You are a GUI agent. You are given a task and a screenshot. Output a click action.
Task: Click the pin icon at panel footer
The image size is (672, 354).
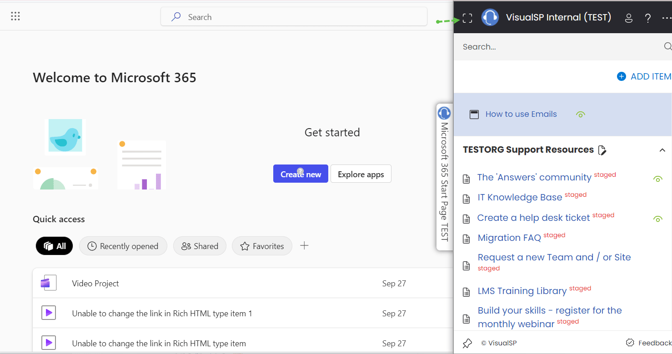coord(467,343)
